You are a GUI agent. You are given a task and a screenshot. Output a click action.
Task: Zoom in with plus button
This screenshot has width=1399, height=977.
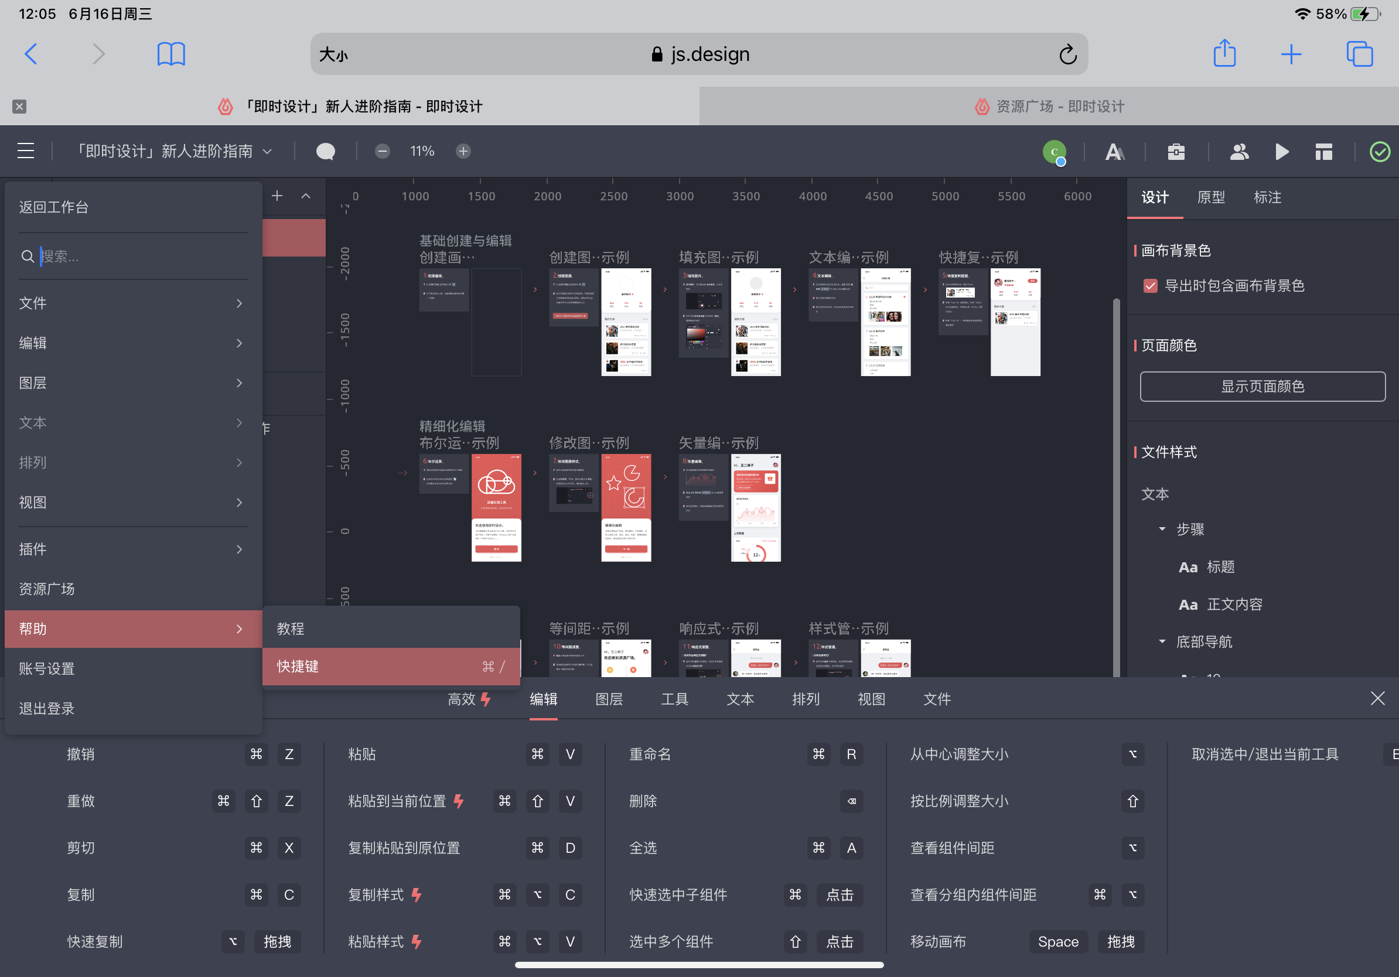click(x=463, y=151)
